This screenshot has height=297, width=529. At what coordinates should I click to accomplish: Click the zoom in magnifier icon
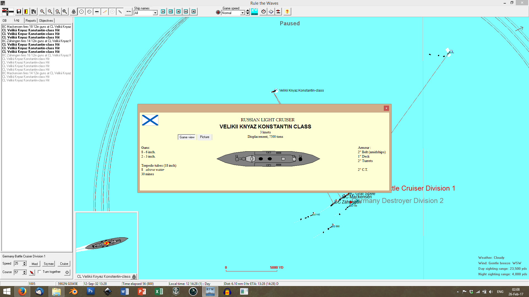point(42,12)
